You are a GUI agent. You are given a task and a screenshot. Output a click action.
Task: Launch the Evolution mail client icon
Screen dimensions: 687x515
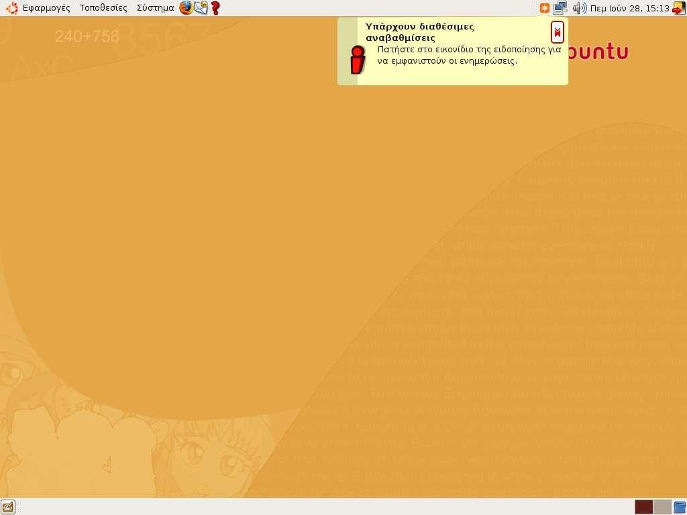tap(201, 7)
